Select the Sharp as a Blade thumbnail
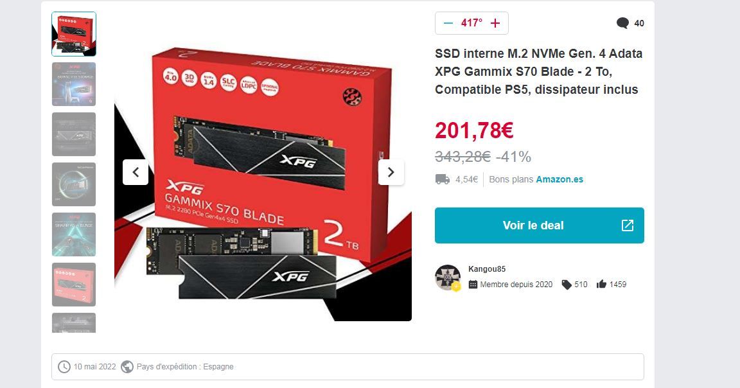Screen dimensions: 740x388 click(74, 234)
